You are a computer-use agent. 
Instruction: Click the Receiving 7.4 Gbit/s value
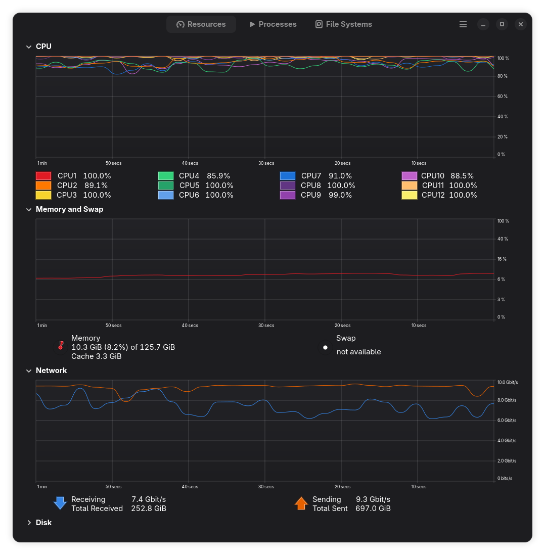click(149, 499)
